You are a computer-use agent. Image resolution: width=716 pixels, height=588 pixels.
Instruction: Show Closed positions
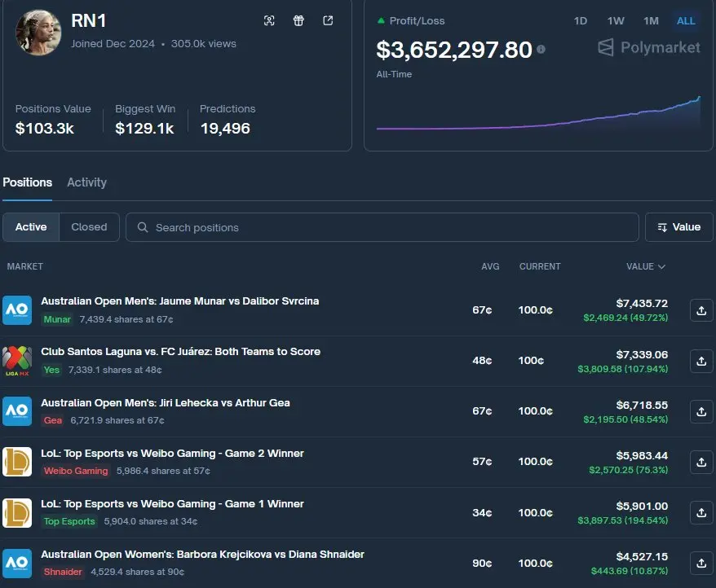pyautogui.click(x=89, y=227)
